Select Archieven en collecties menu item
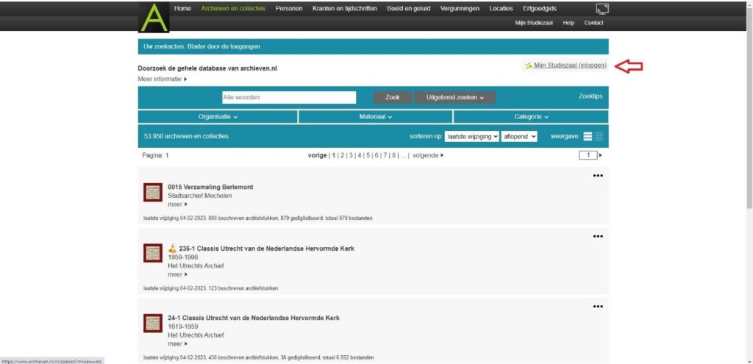Image resolution: width=753 pixels, height=364 pixels. [x=233, y=9]
